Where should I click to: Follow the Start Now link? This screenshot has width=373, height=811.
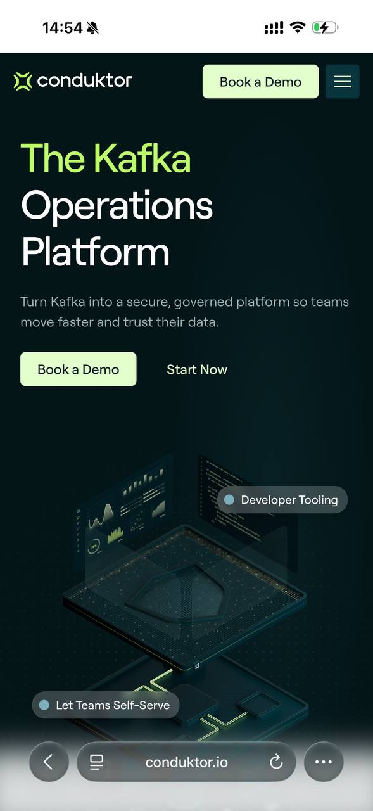tap(197, 369)
